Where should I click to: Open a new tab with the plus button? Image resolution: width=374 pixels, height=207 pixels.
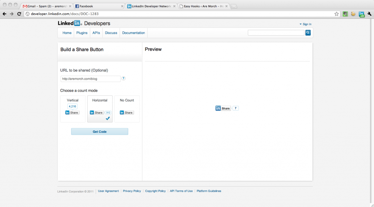click(x=234, y=7)
